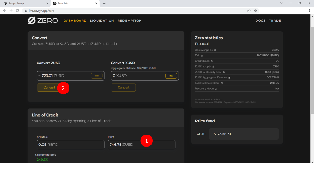Click the info icon beside Credit Lines
The height and width of the screenshot is (176, 314).
pyautogui.click(x=212, y=61)
